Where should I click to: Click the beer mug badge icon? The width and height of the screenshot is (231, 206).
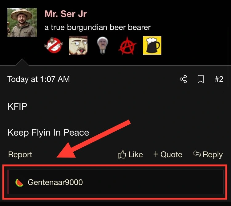click(x=152, y=45)
